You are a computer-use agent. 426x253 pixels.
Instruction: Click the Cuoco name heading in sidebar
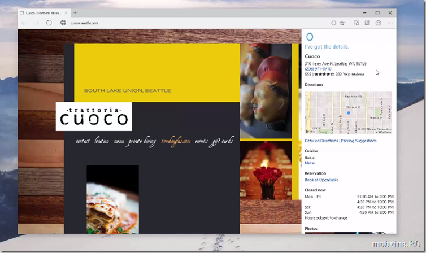click(312, 56)
